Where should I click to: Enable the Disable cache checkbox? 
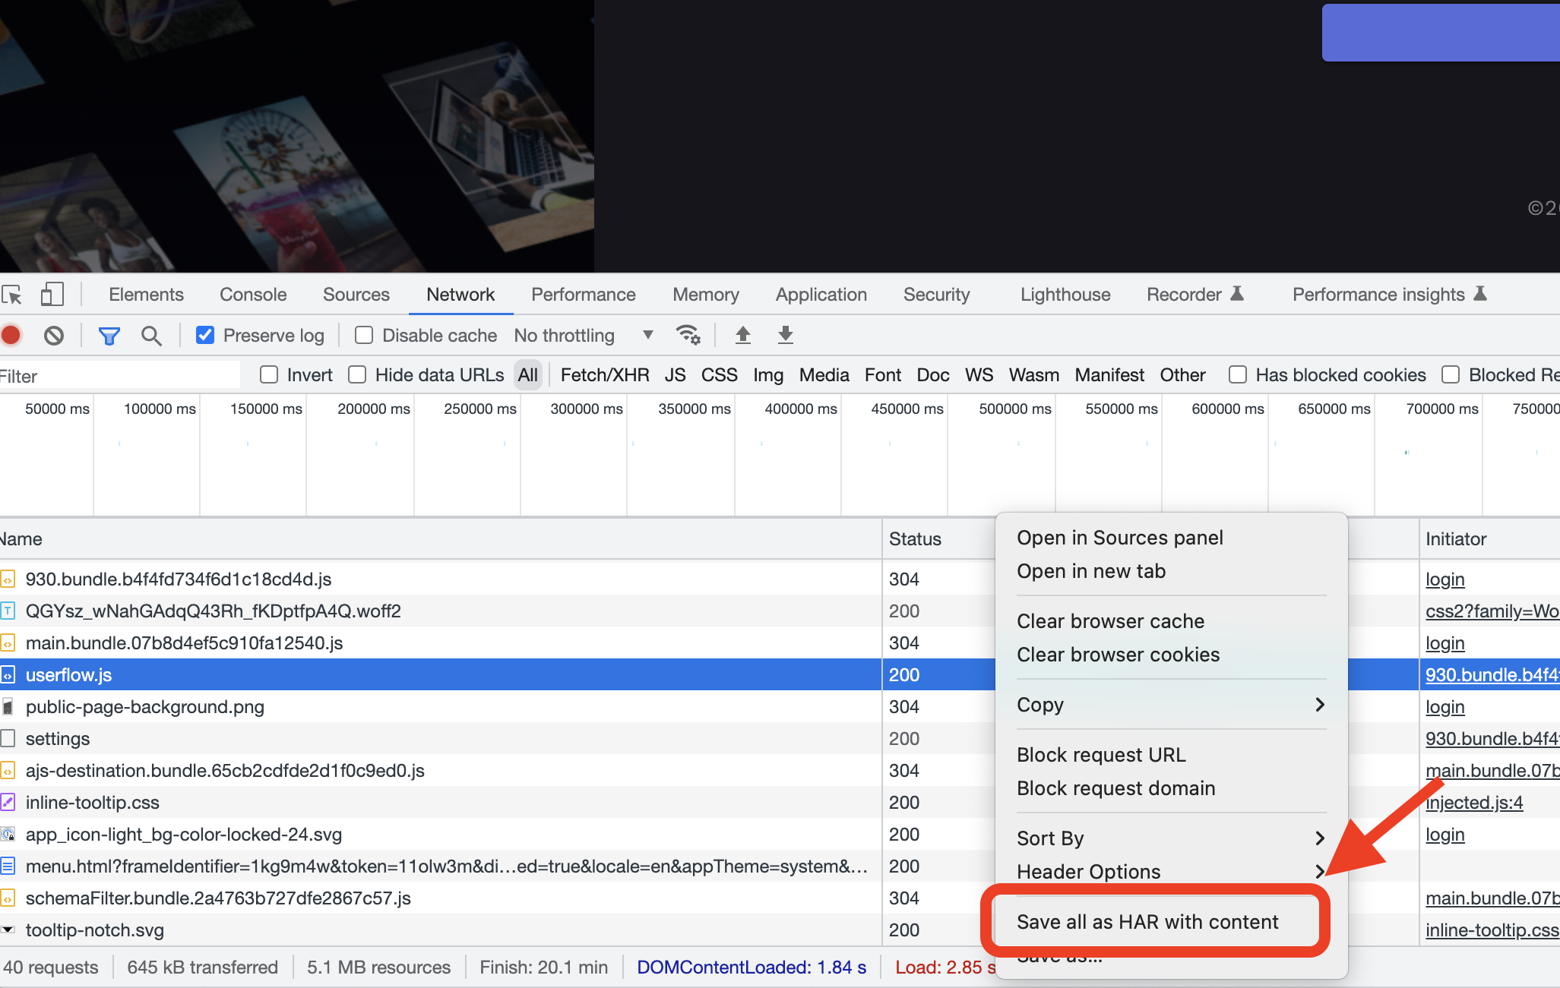click(x=364, y=335)
